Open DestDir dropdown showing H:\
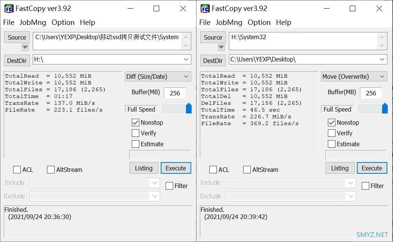Viewport: 393px width, 242px height. pos(186,60)
